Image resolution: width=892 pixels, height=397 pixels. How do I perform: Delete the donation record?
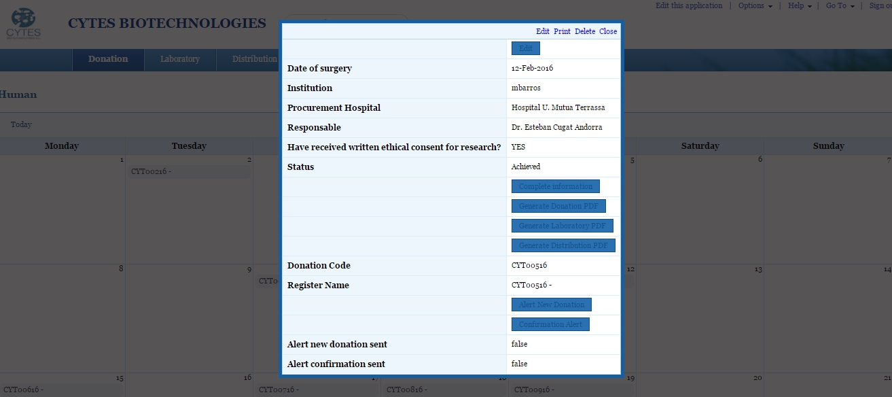pos(584,31)
